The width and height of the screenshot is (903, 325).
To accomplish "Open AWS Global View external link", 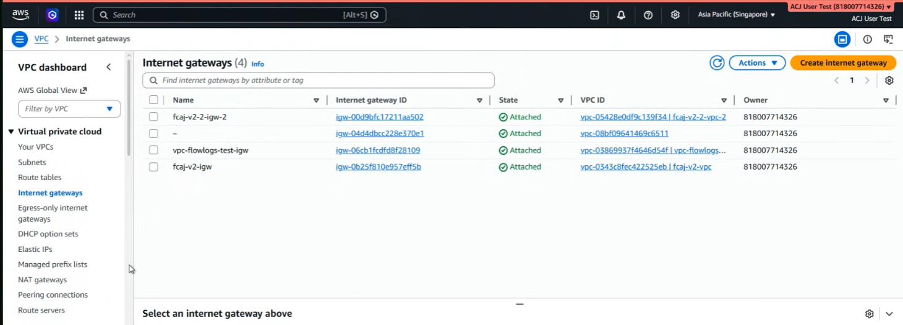I will click(53, 90).
